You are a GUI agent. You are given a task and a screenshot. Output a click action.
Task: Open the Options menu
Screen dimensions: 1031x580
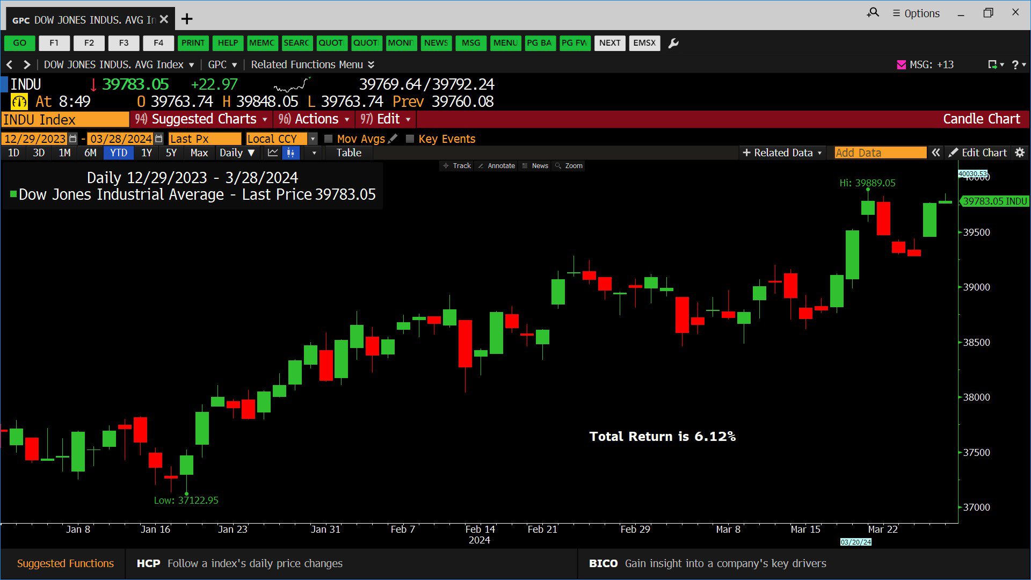coord(916,13)
